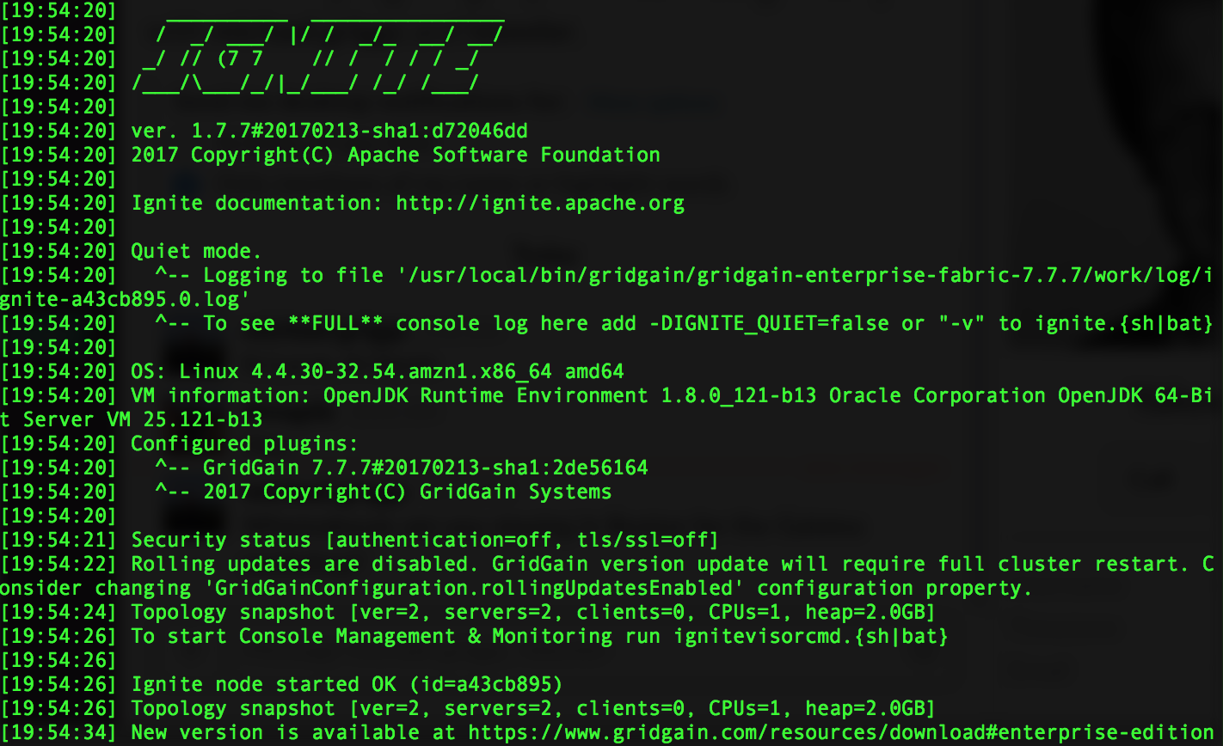Click the 'Apache Software Foundation' copyright text

click(504, 156)
